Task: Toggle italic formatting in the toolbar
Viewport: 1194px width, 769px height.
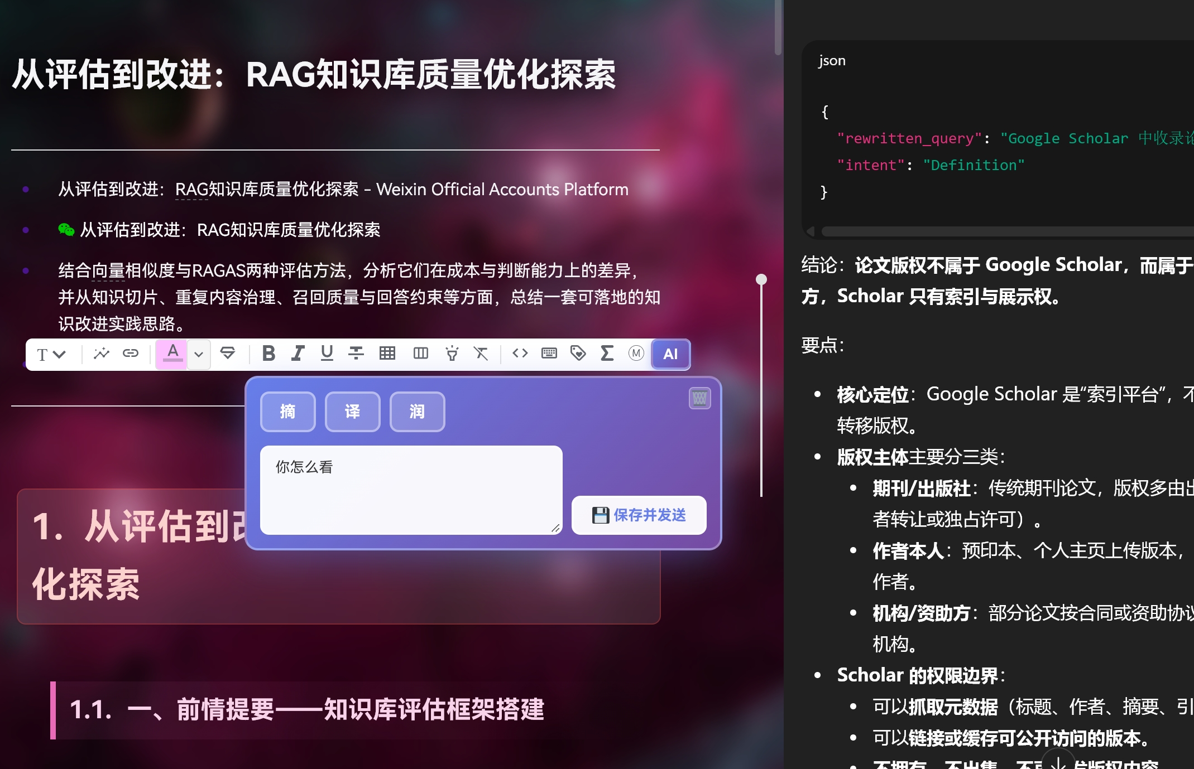Action: [298, 354]
